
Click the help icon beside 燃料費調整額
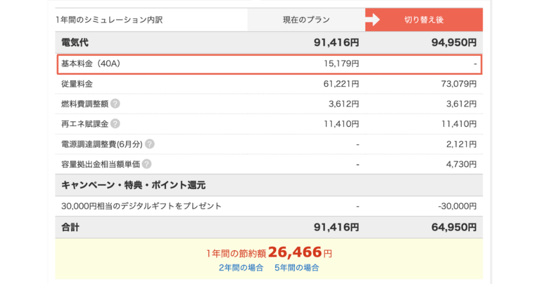(115, 104)
